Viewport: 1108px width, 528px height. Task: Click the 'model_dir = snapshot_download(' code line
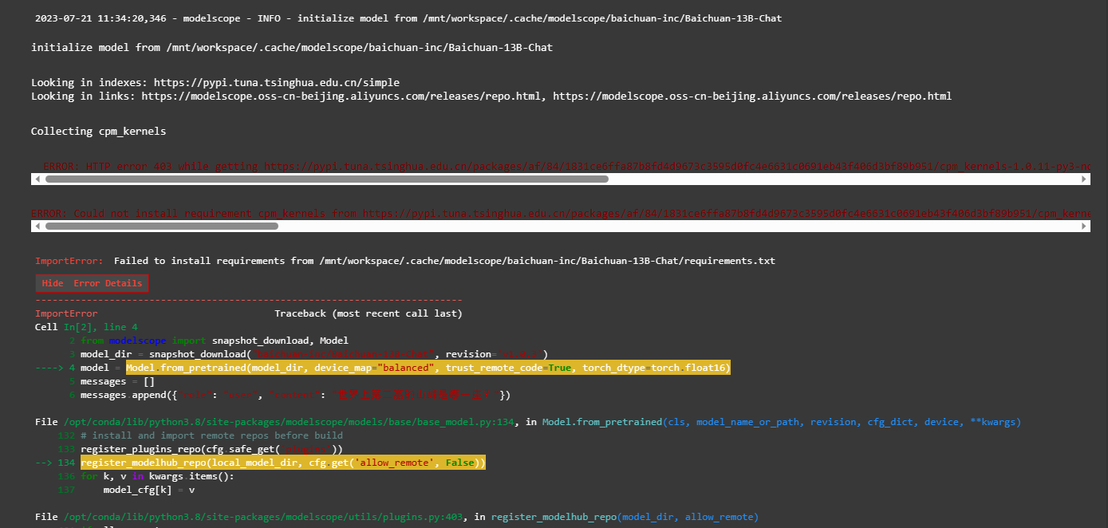click(314, 354)
